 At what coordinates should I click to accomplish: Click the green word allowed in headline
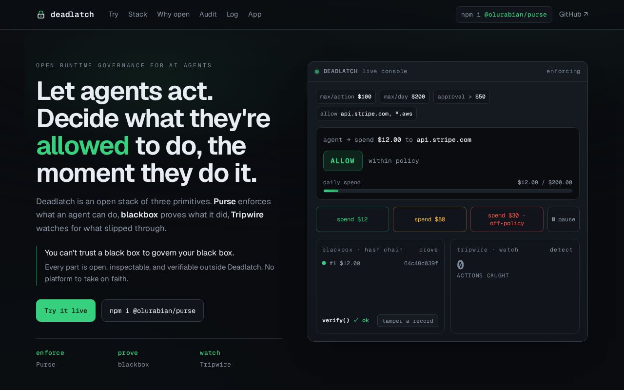click(83, 146)
